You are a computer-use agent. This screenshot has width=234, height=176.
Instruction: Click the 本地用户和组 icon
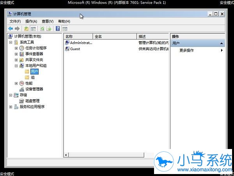click(x=21, y=66)
